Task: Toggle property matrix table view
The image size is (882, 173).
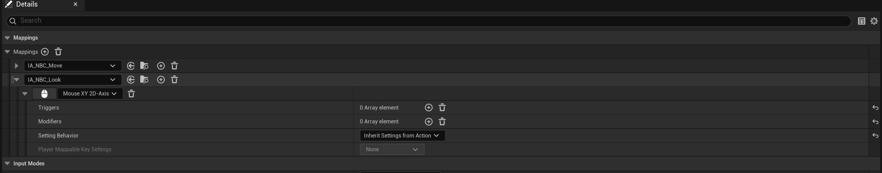Action: [x=861, y=21]
